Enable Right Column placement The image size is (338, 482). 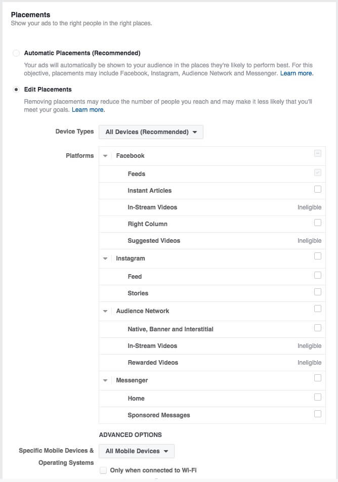click(317, 223)
